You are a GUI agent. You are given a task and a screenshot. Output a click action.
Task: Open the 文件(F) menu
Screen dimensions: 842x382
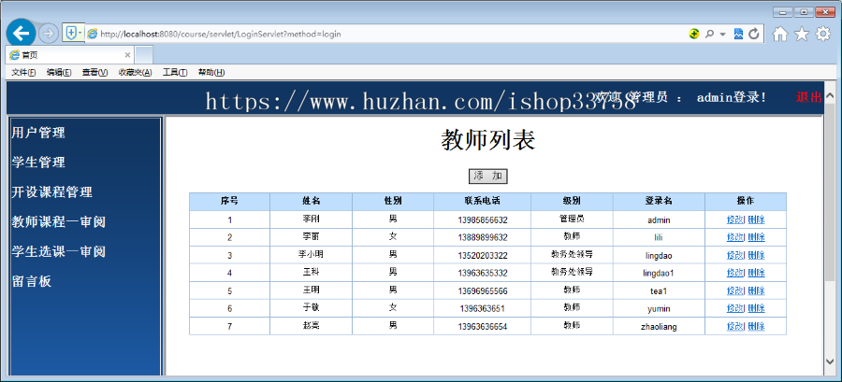(23, 72)
